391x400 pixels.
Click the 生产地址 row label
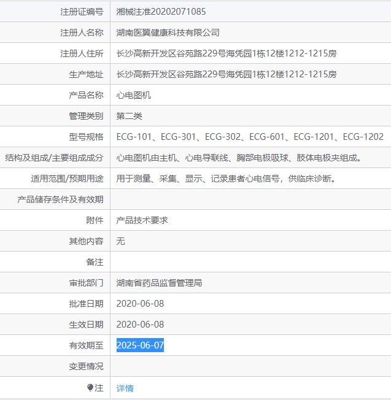tap(86, 74)
